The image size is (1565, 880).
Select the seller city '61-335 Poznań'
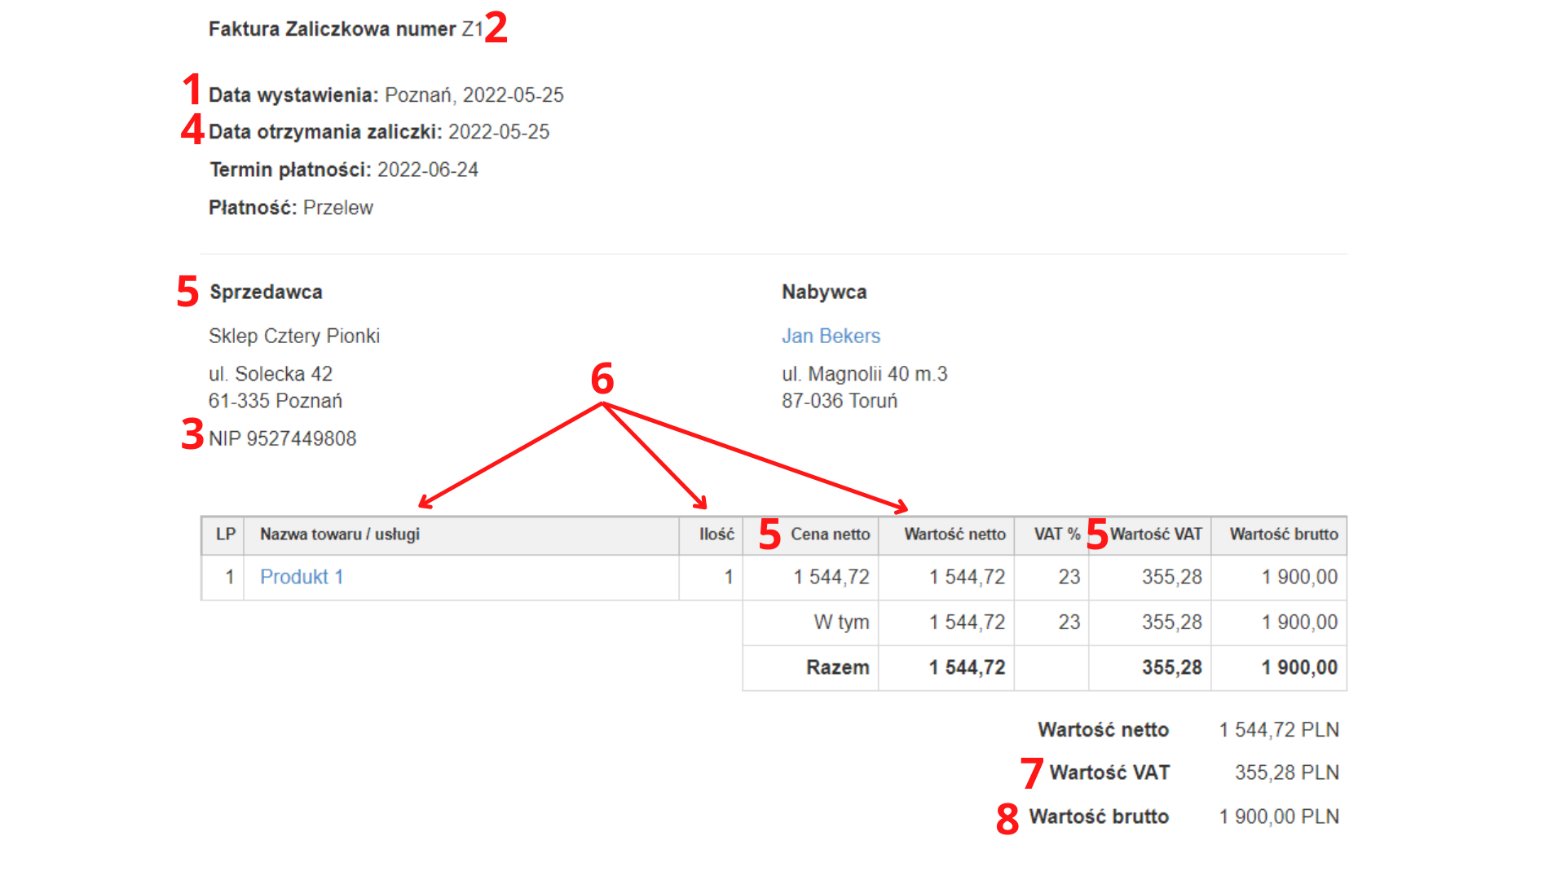pos(276,401)
